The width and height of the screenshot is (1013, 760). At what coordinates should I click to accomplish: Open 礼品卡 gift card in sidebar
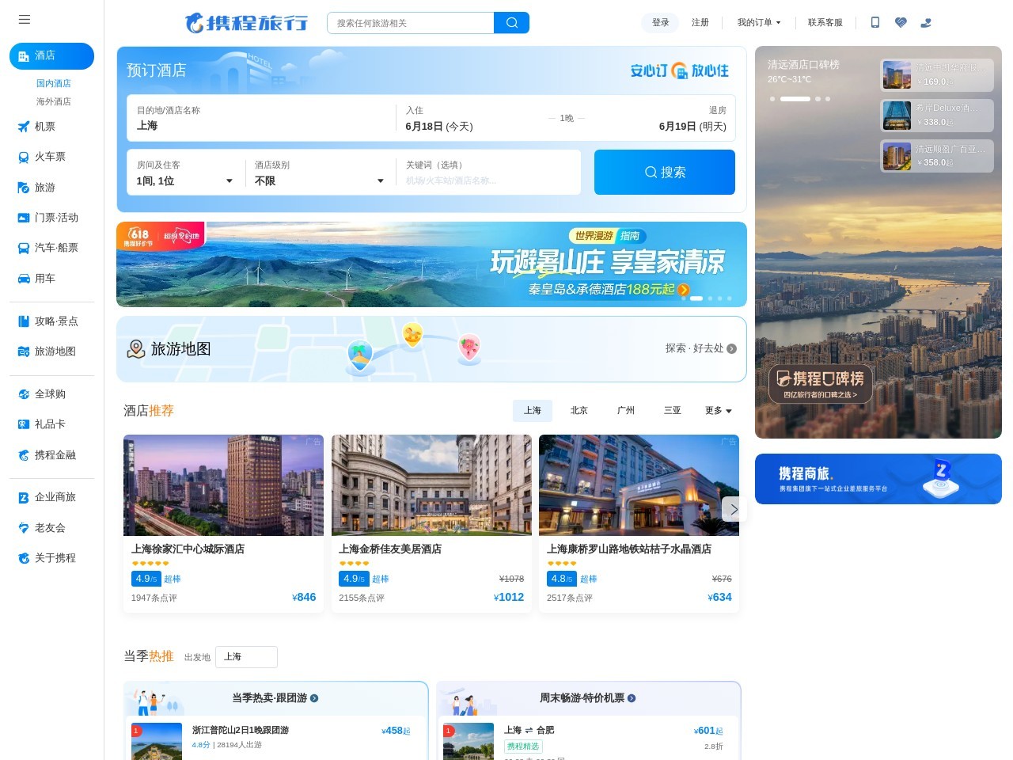(51, 424)
